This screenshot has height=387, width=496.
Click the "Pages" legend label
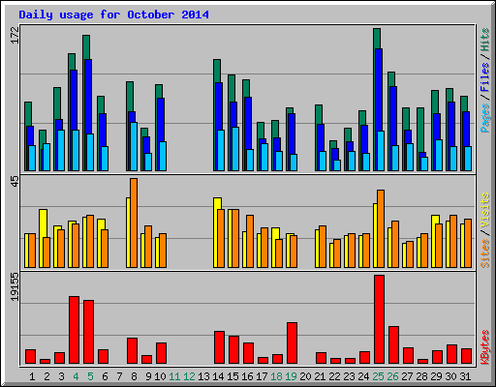click(484, 118)
